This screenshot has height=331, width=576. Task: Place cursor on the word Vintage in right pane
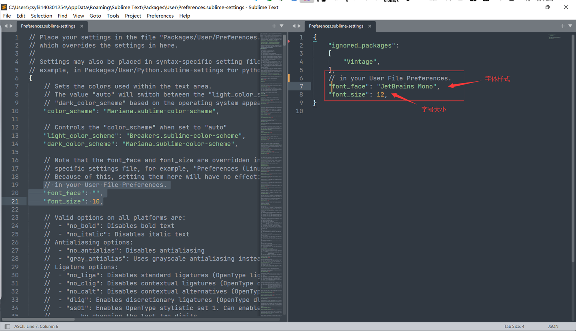[x=361, y=61]
